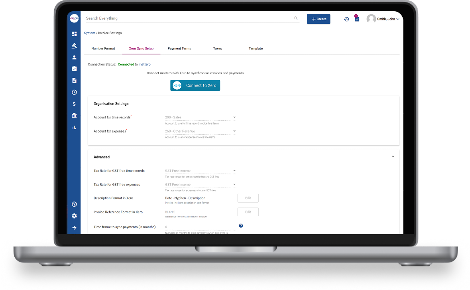Open matters via the gavel icon
The width and height of the screenshot is (470, 290).
(74, 45)
